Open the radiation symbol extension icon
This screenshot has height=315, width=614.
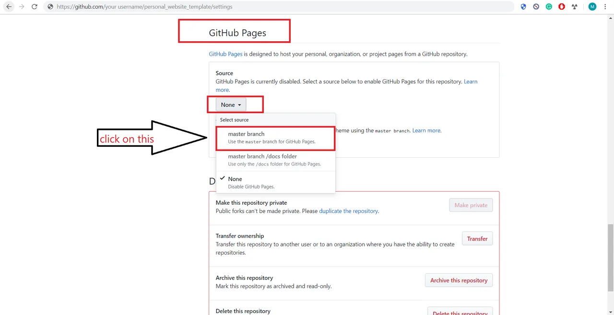click(575, 7)
